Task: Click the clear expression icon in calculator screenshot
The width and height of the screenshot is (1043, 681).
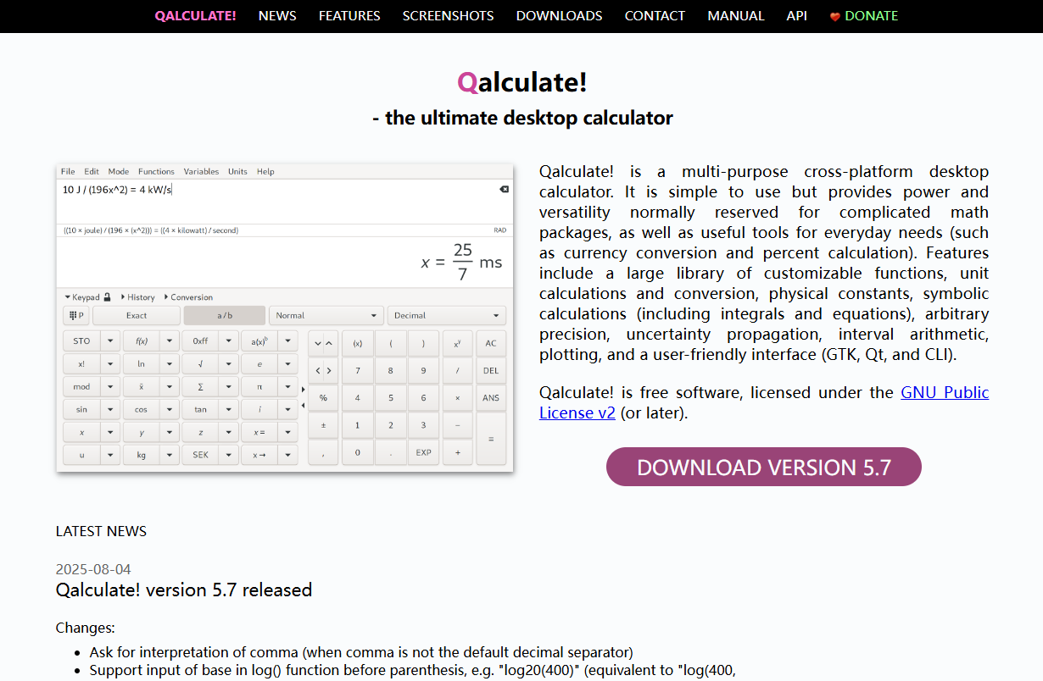Action: click(x=504, y=190)
